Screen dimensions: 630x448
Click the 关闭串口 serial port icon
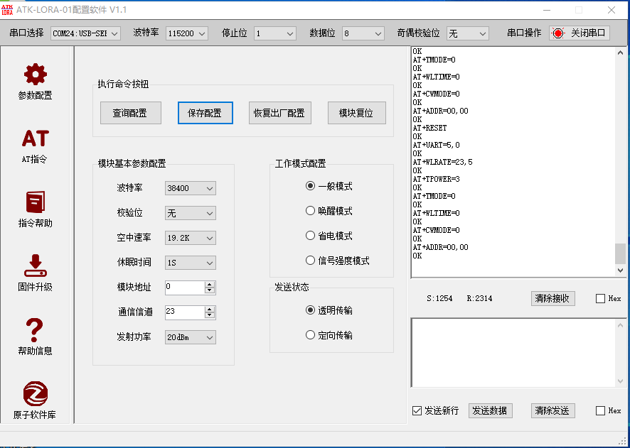click(x=558, y=32)
